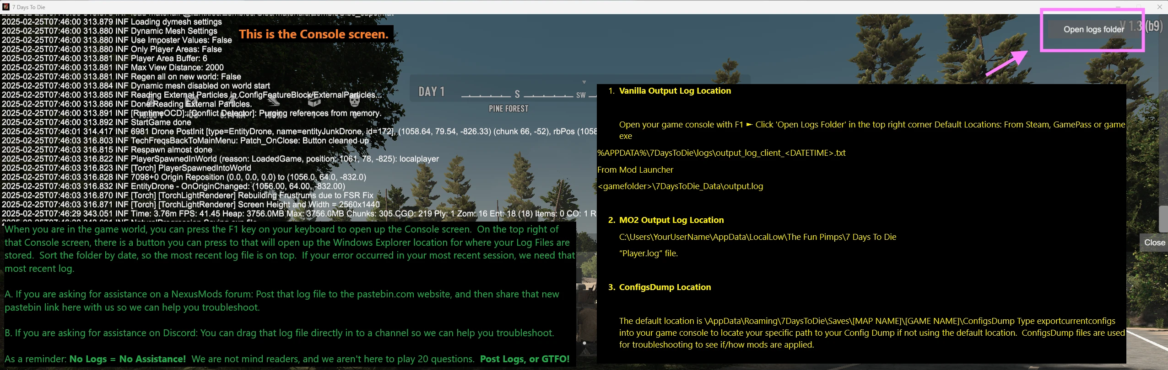
Task: Click the 'Regen all on new world: False' line
Action: click(x=121, y=77)
